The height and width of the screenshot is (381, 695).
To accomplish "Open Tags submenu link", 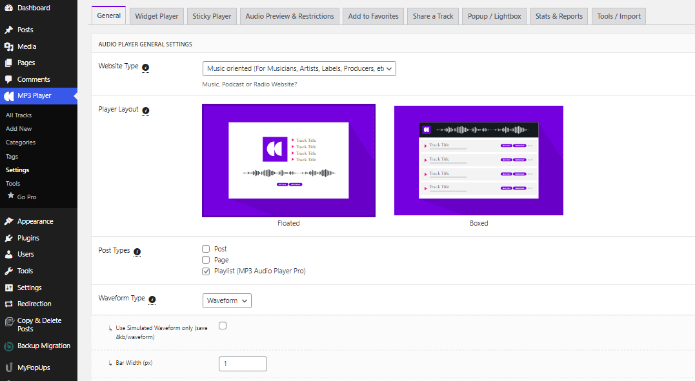I will coord(12,157).
